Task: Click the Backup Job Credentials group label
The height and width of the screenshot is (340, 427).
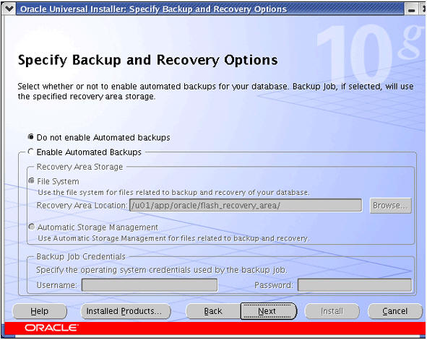Action: coord(81,256)
